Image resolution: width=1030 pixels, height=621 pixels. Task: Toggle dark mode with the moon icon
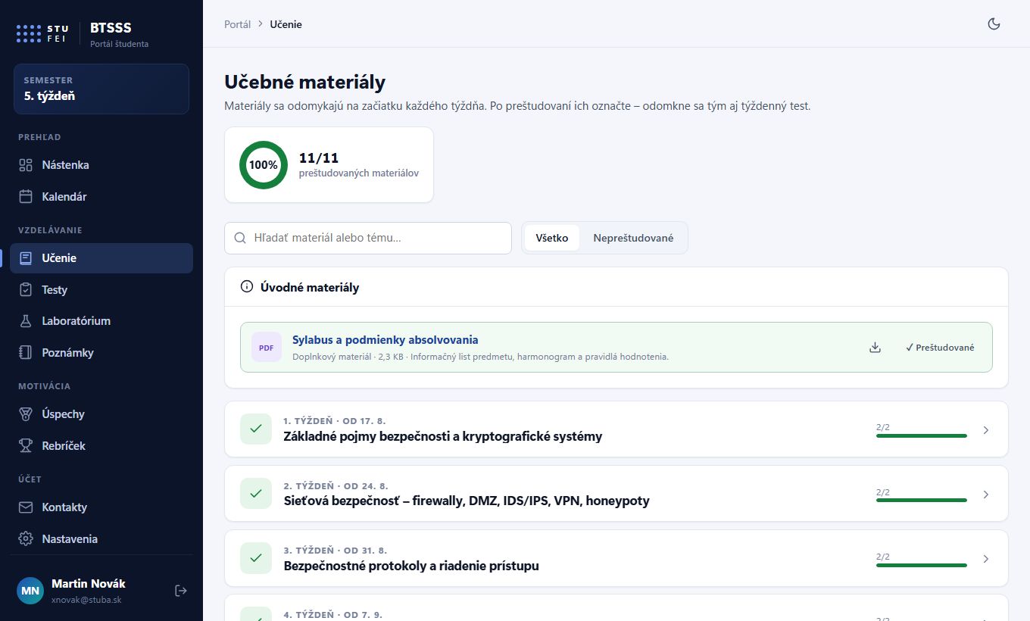pos(994,23)
